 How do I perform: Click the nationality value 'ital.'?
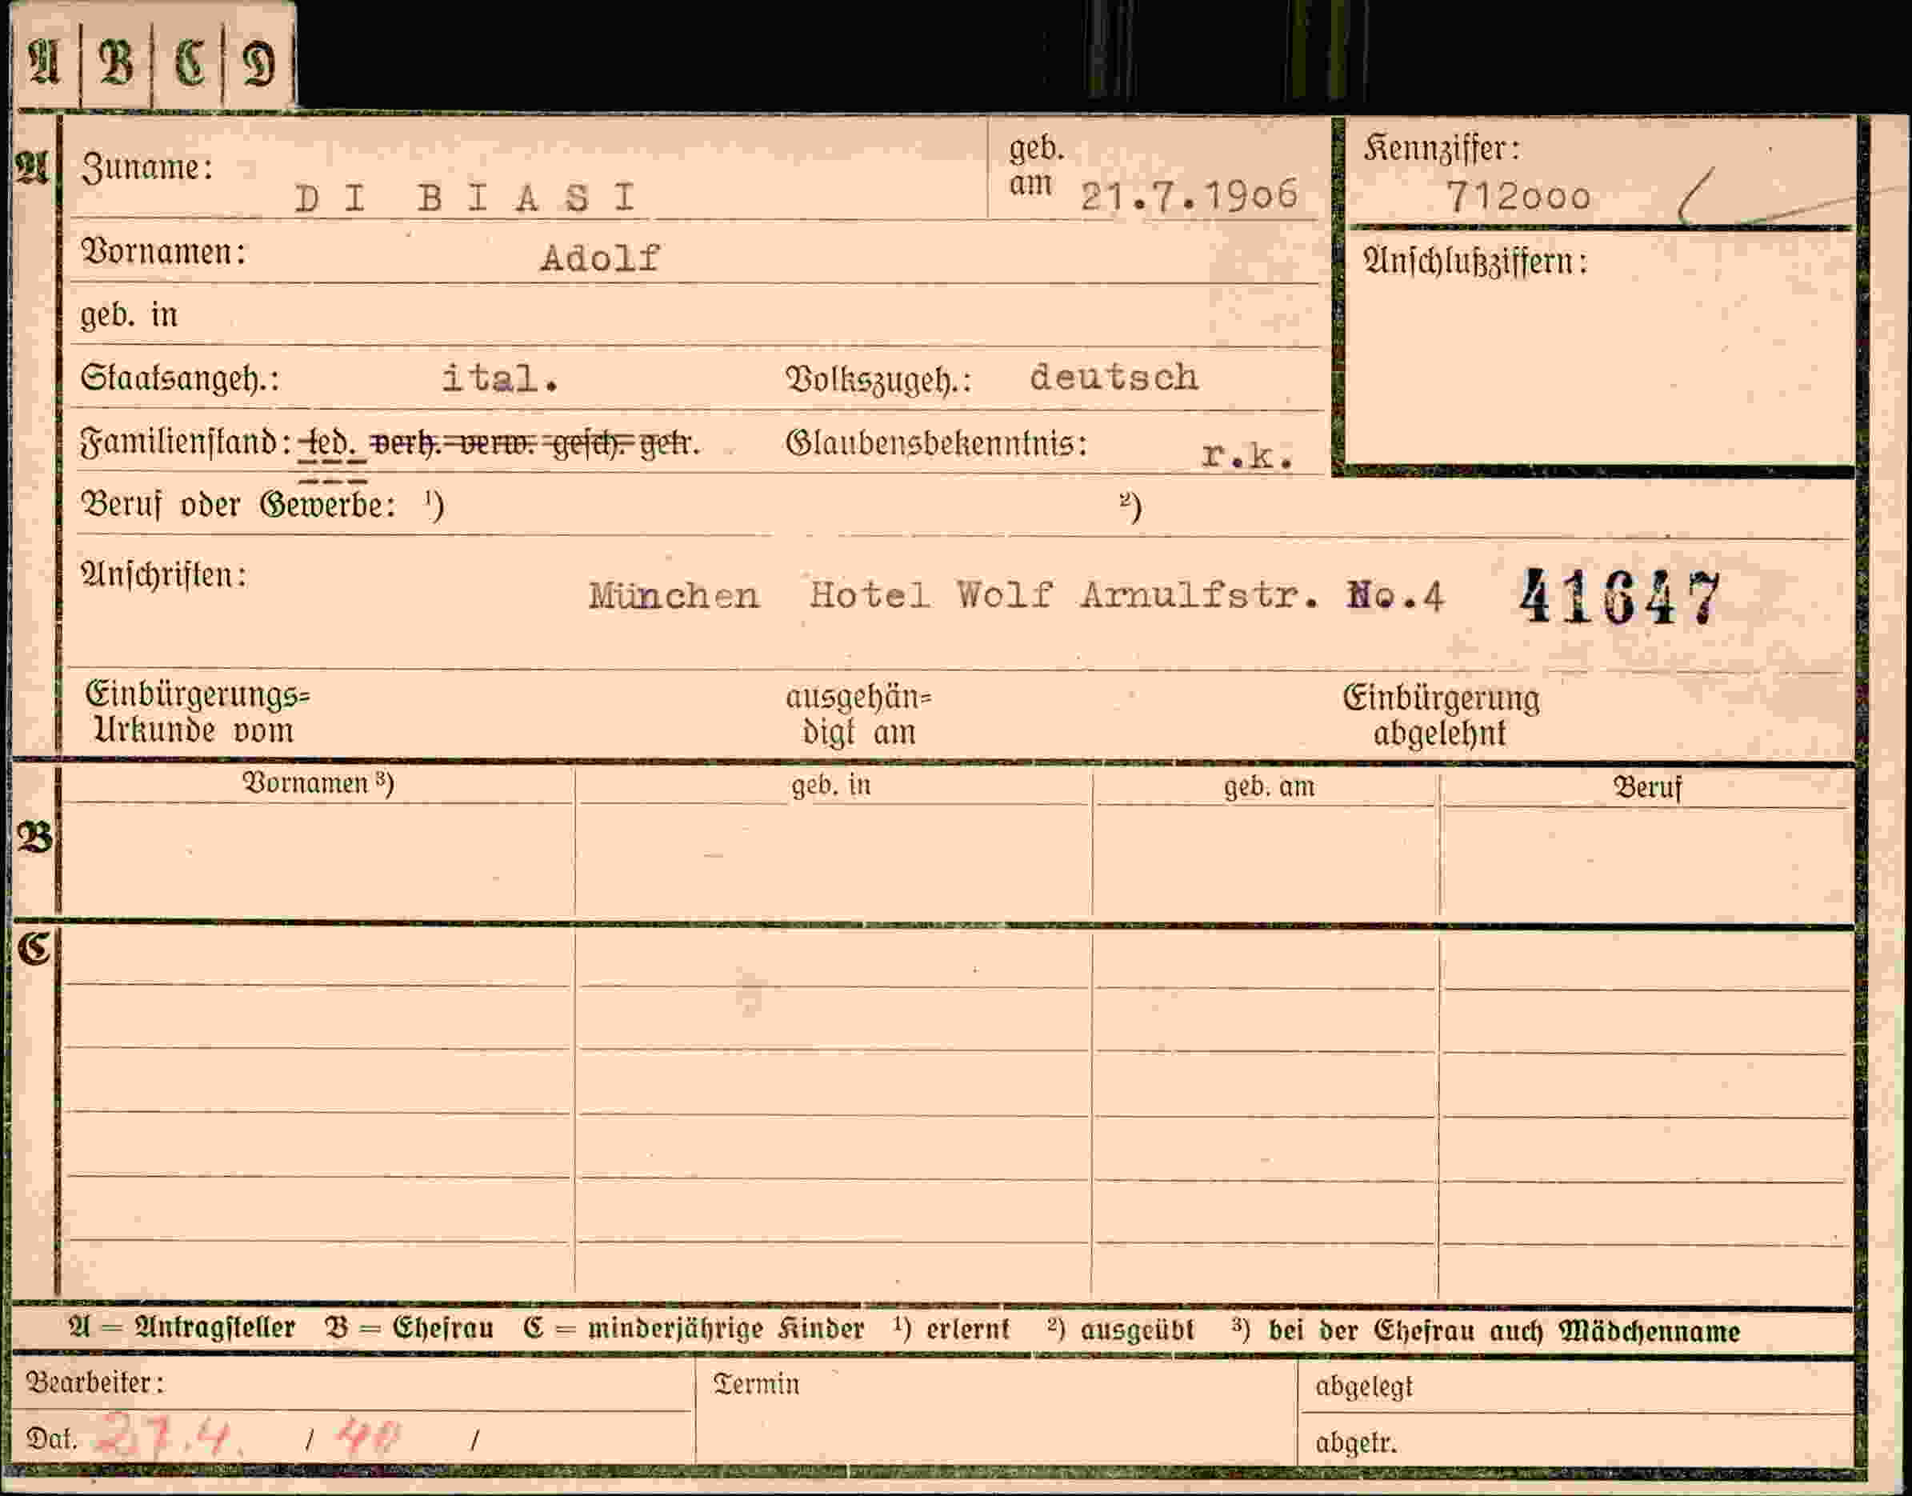[500, 378]
